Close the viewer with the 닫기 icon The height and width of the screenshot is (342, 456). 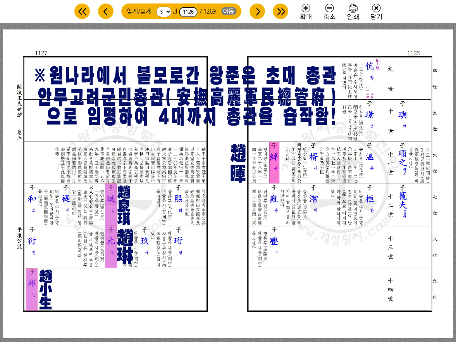[376, 12]
